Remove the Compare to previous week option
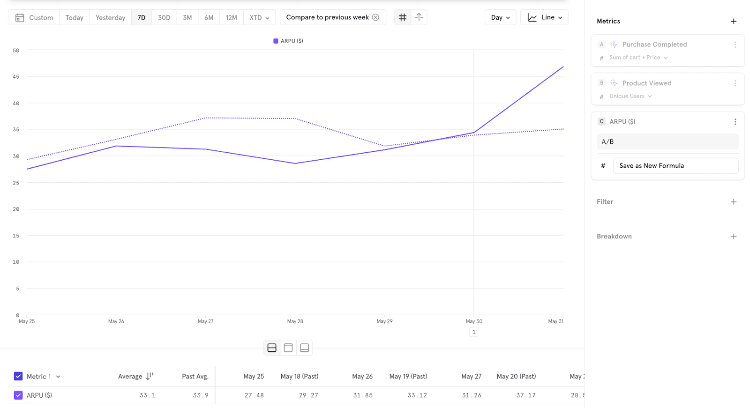Viewport: 750px width, 408px height. coord(375,17)
